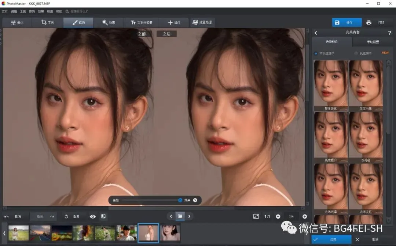
Task: Open the folder icon between arrows
Action: 180,216
